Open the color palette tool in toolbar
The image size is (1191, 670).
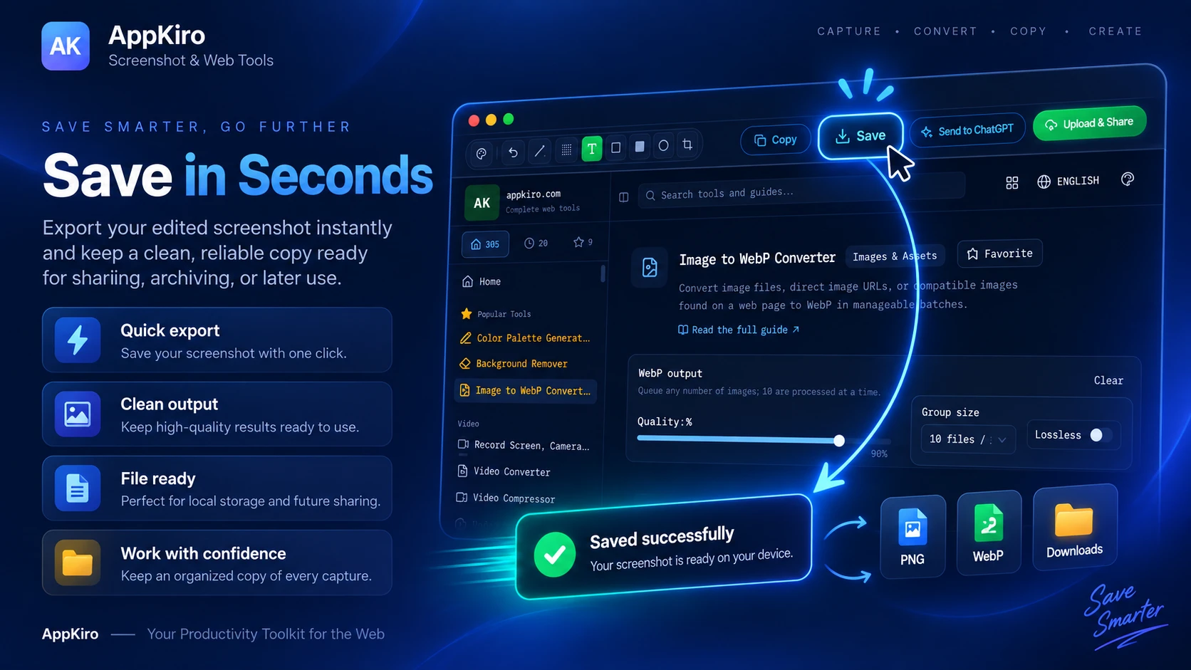[x=482, y=153]
